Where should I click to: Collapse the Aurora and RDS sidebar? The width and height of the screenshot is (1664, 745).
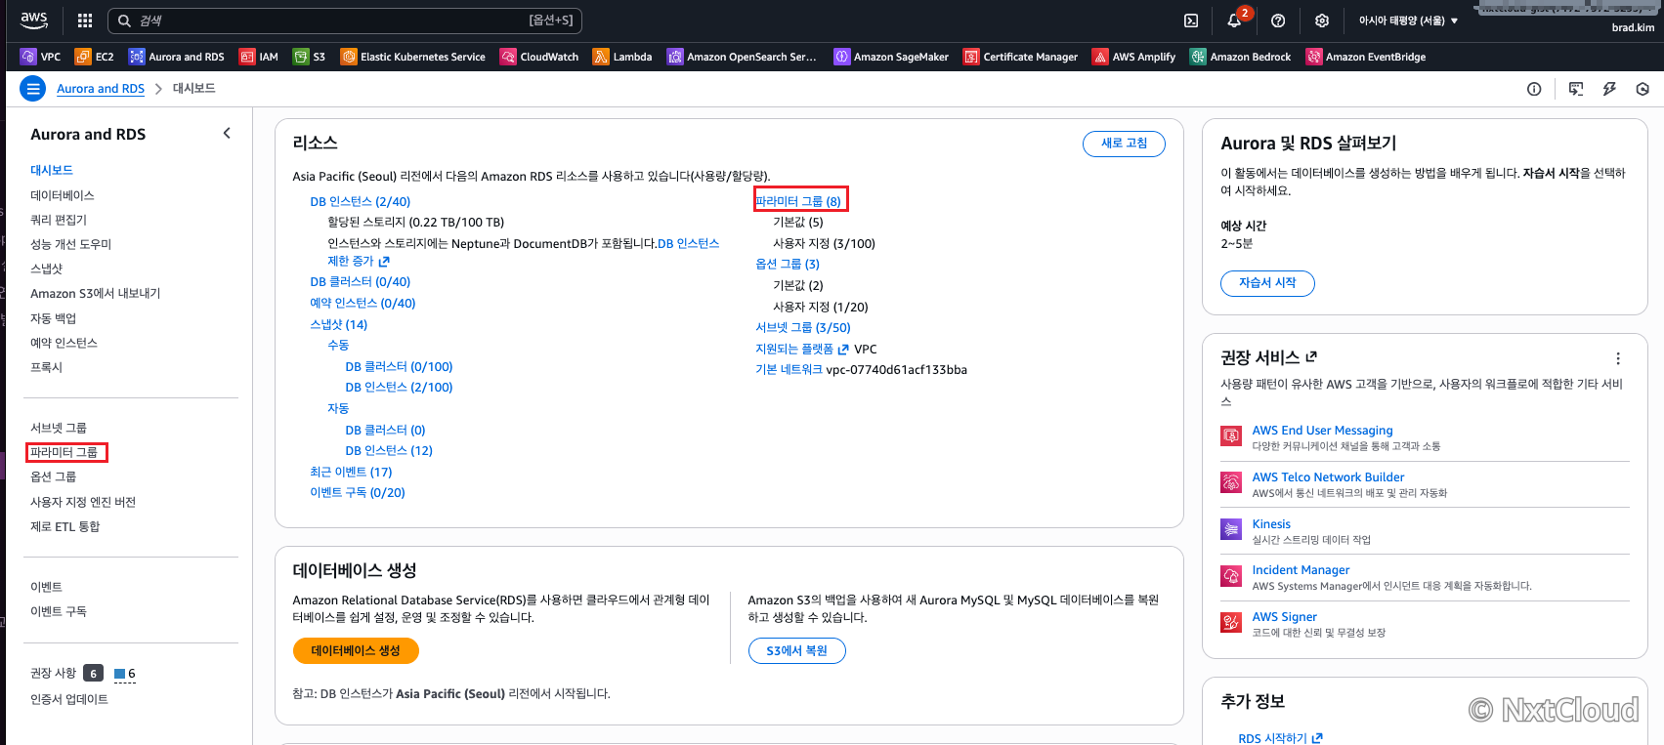pyautogui.click(x=227, y=134)
